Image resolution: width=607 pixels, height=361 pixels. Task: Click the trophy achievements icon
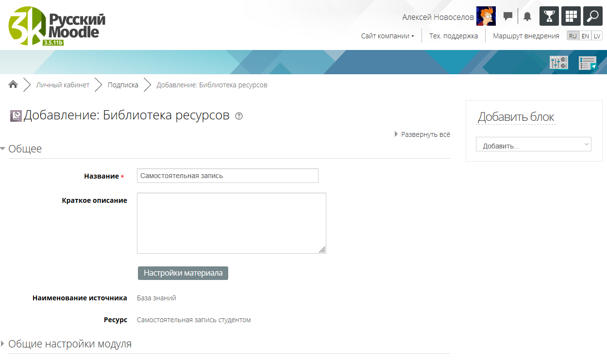pos(549,16)
